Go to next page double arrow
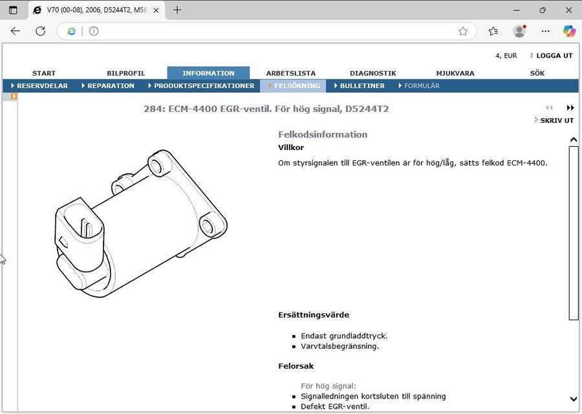 pyautogui.click(x=570, y=108)
